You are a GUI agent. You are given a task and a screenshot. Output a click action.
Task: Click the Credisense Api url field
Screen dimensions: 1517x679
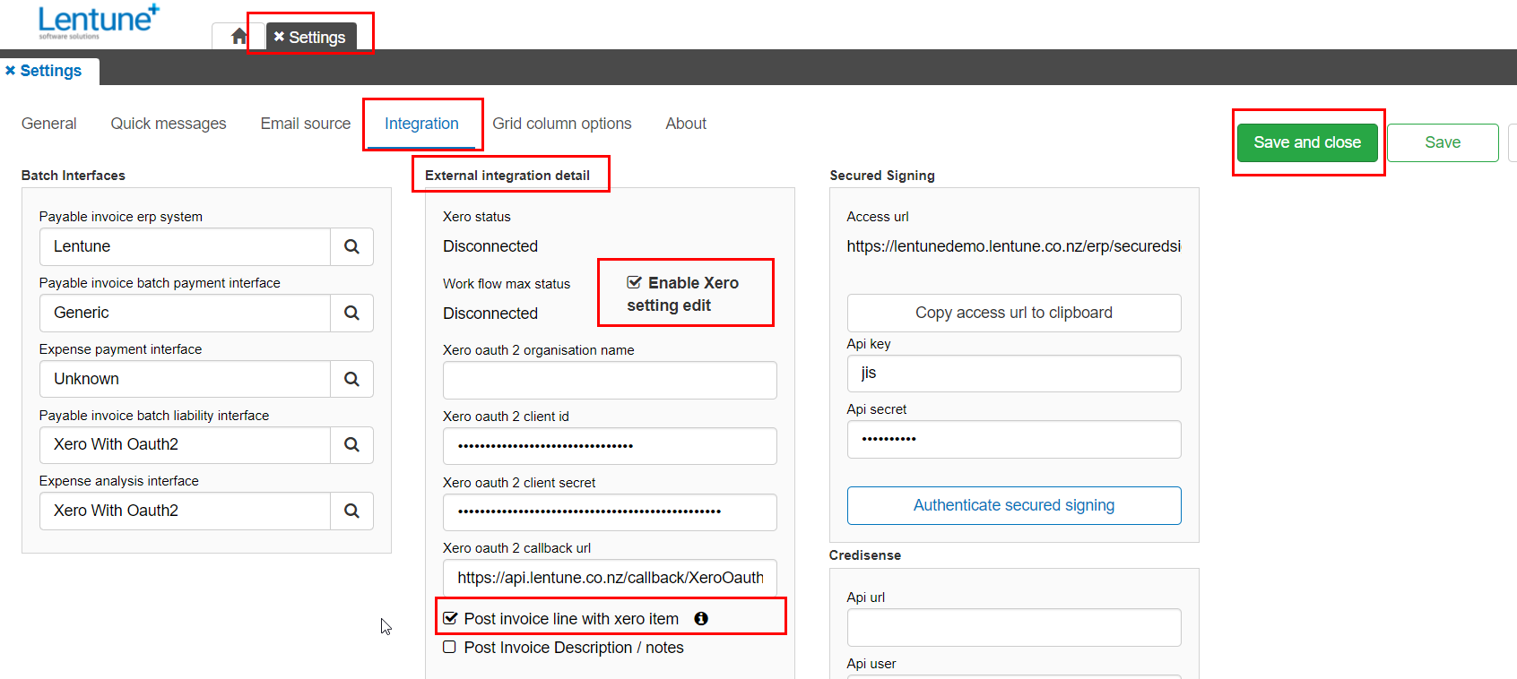click(x=1014, y=627)
